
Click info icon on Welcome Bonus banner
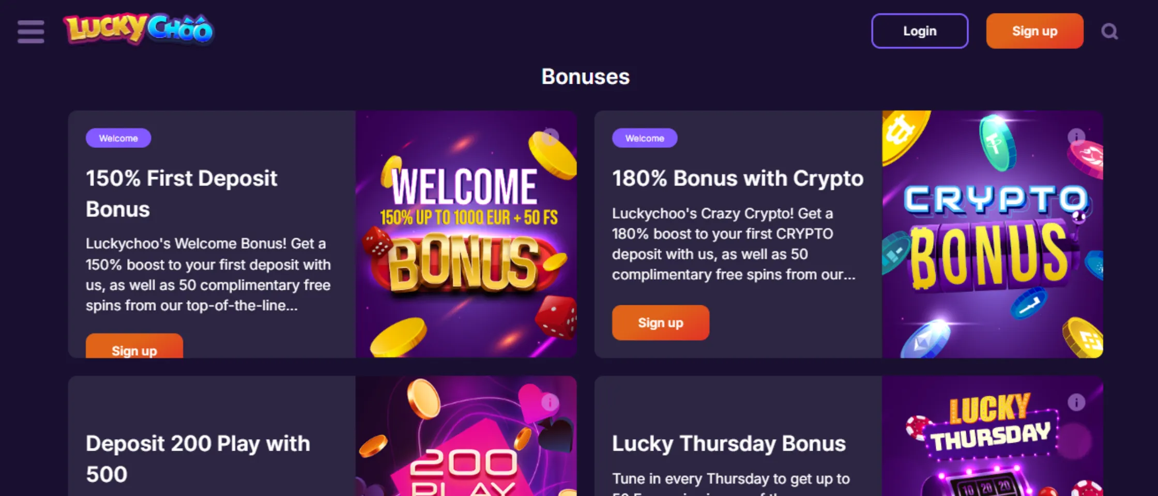point(550,136)
